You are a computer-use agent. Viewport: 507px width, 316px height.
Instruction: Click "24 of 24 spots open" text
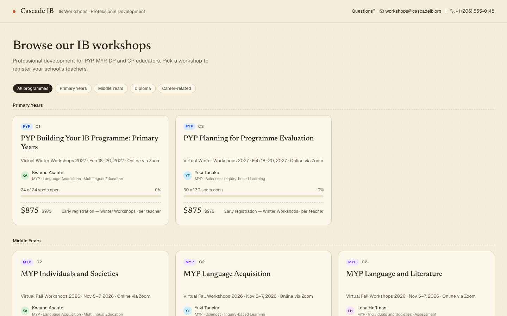point(40,190)
